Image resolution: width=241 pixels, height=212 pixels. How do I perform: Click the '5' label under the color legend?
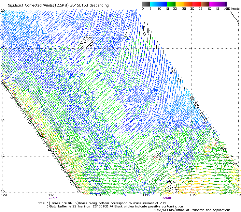150,9
